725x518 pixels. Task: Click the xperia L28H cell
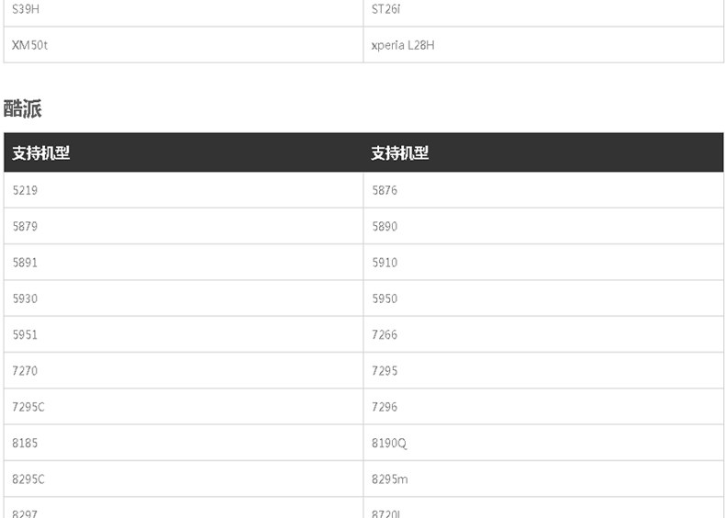tap(403, 45)
